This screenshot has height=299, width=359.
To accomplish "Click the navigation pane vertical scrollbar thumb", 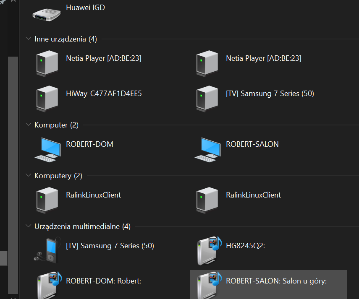I will pyautogui.click(x=13, y=175).
